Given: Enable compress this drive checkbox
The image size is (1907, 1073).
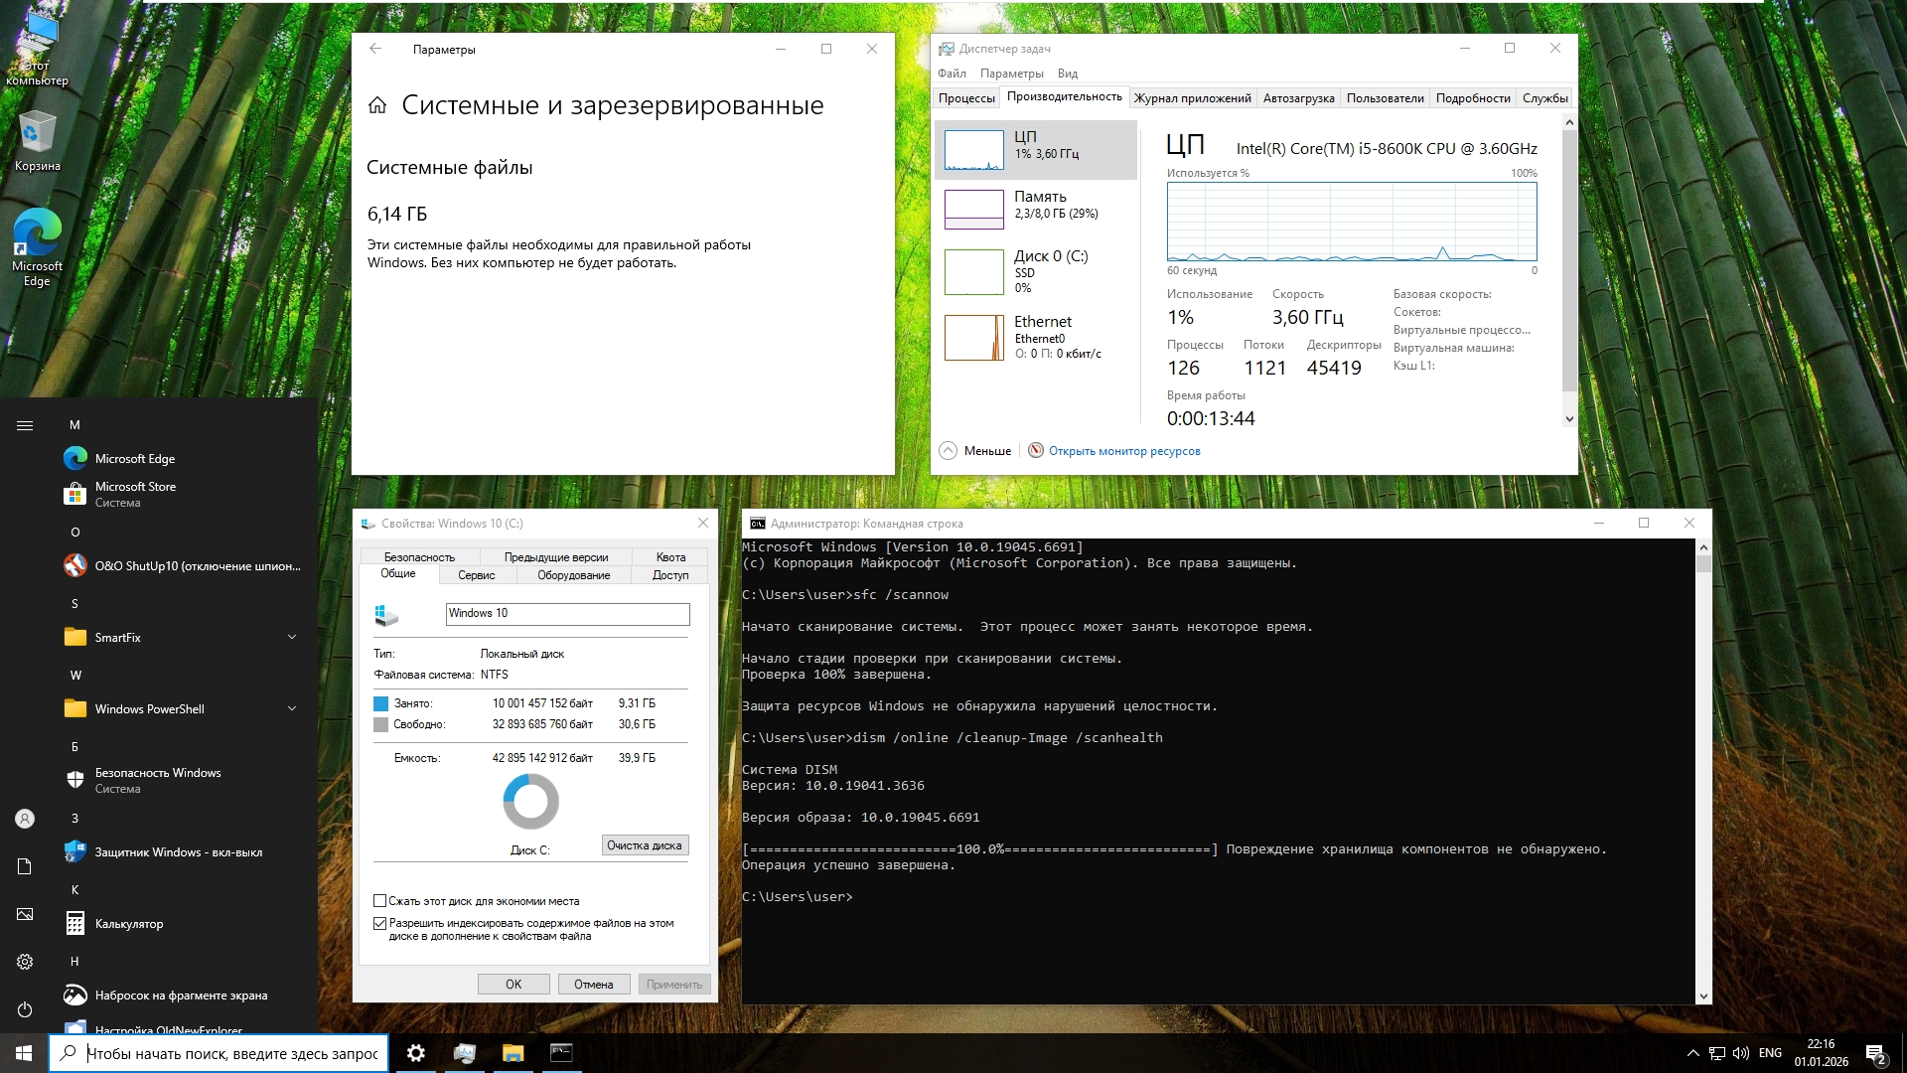Looking at the screenshot, I should click(x=379, y=901).
